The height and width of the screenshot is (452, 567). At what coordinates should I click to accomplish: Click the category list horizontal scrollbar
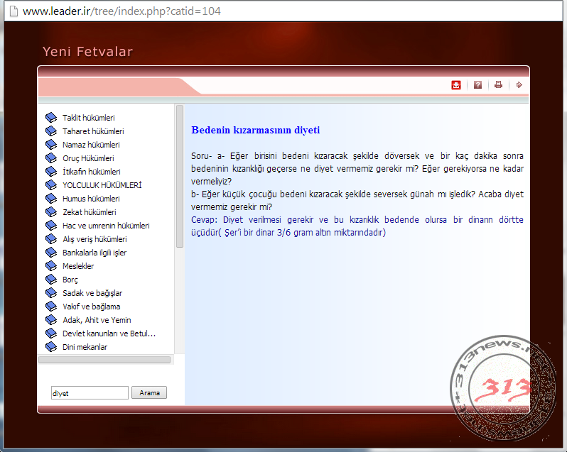pyautogui.click(x=104, y=360)
